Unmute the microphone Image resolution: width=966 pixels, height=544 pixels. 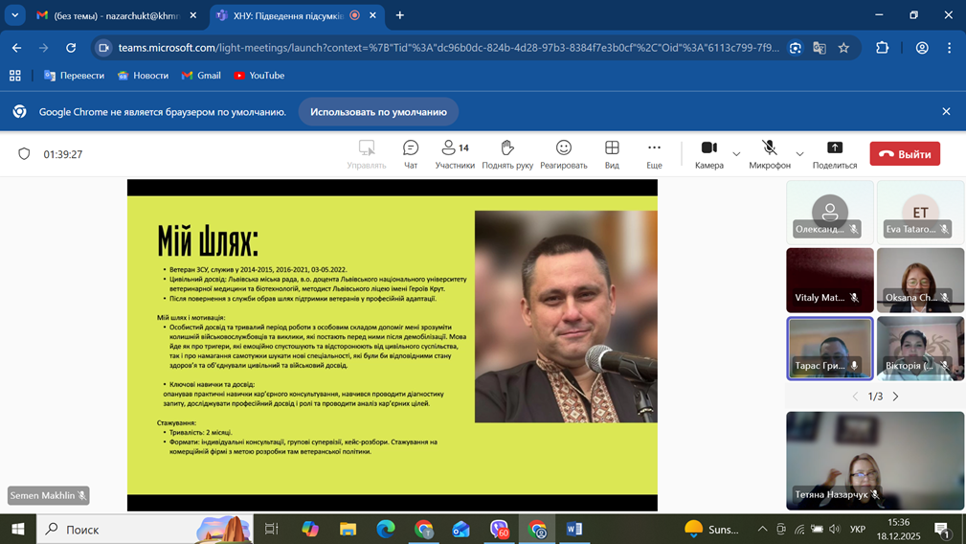(769, 153)
